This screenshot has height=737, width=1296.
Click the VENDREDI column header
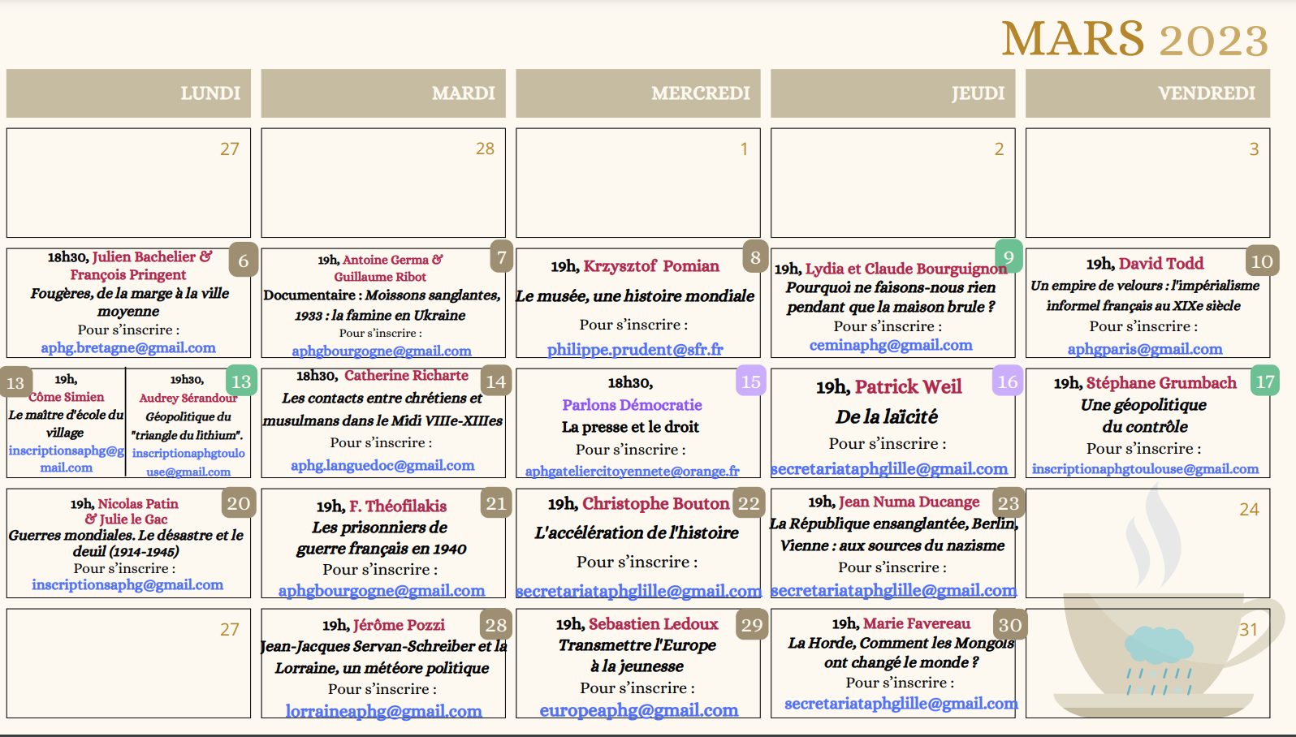pyautogui.click(x=1147, y=93)
